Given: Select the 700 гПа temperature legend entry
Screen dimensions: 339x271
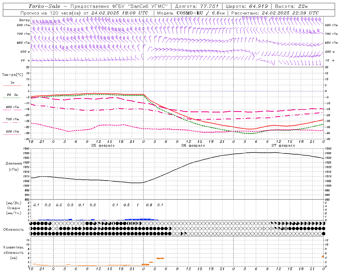Looking at the screenshot, I should click(x=12, y=119).
